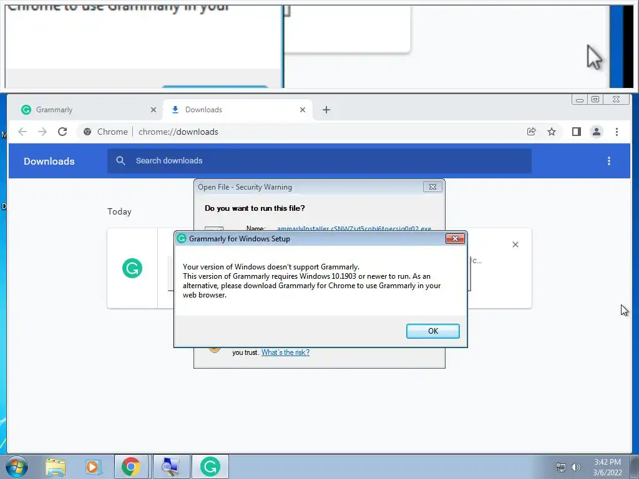Open Chrome's three-dot main menu
The image size is (639, 479).
[617, 132]
